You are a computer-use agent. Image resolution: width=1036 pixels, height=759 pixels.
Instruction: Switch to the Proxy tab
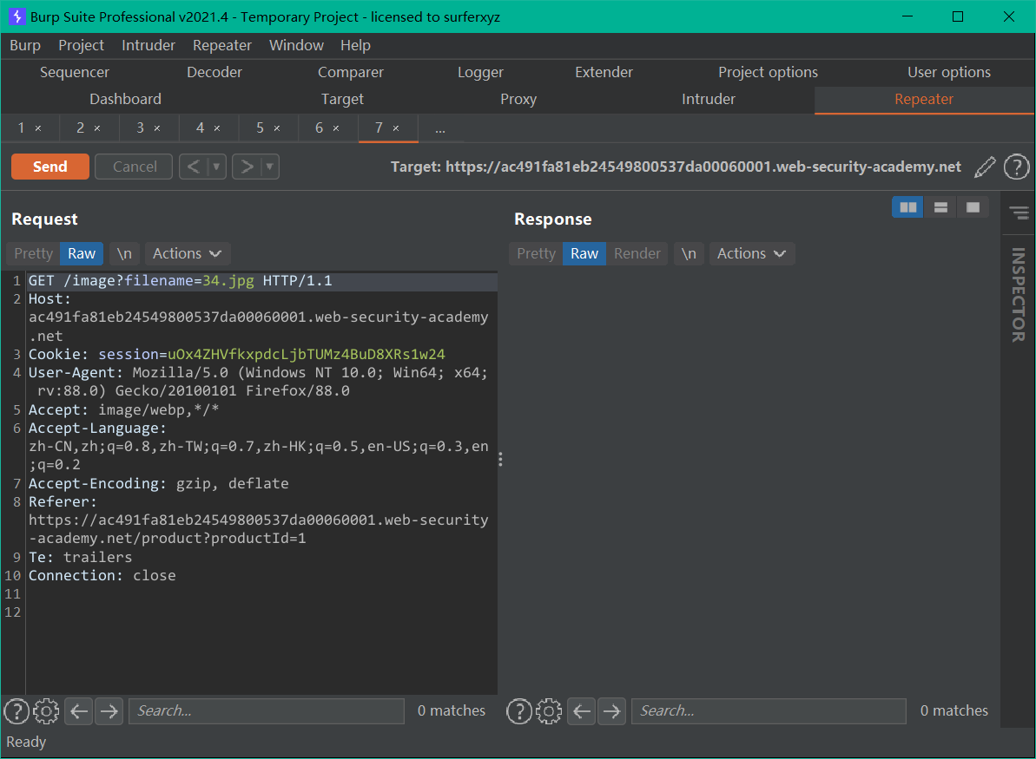coord(518,100)
